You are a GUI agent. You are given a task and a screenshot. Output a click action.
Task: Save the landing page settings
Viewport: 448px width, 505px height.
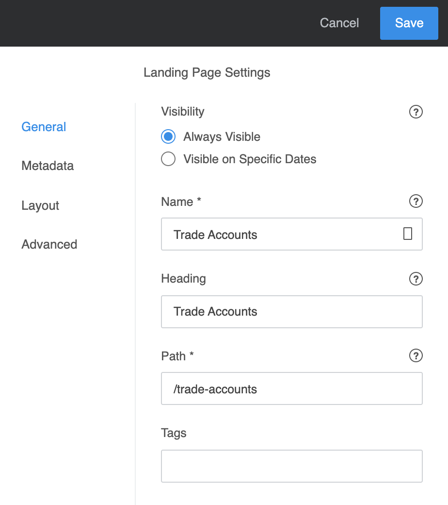pos(409,23)
